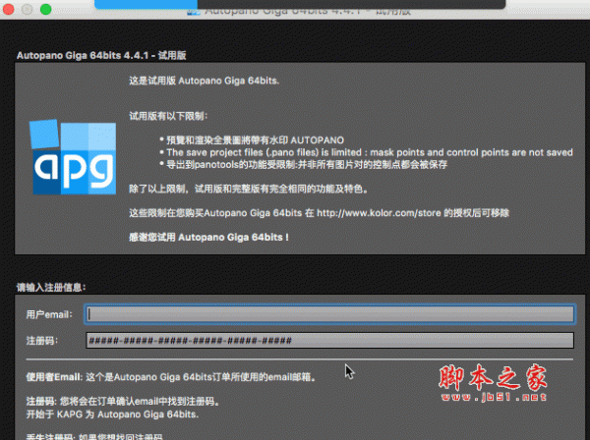Click the heading 'Autopano Giga 64bits 4.4.1 - 试用版'
Image resolution: width=590 pixels, height=440 pixels.
point(101,55)
